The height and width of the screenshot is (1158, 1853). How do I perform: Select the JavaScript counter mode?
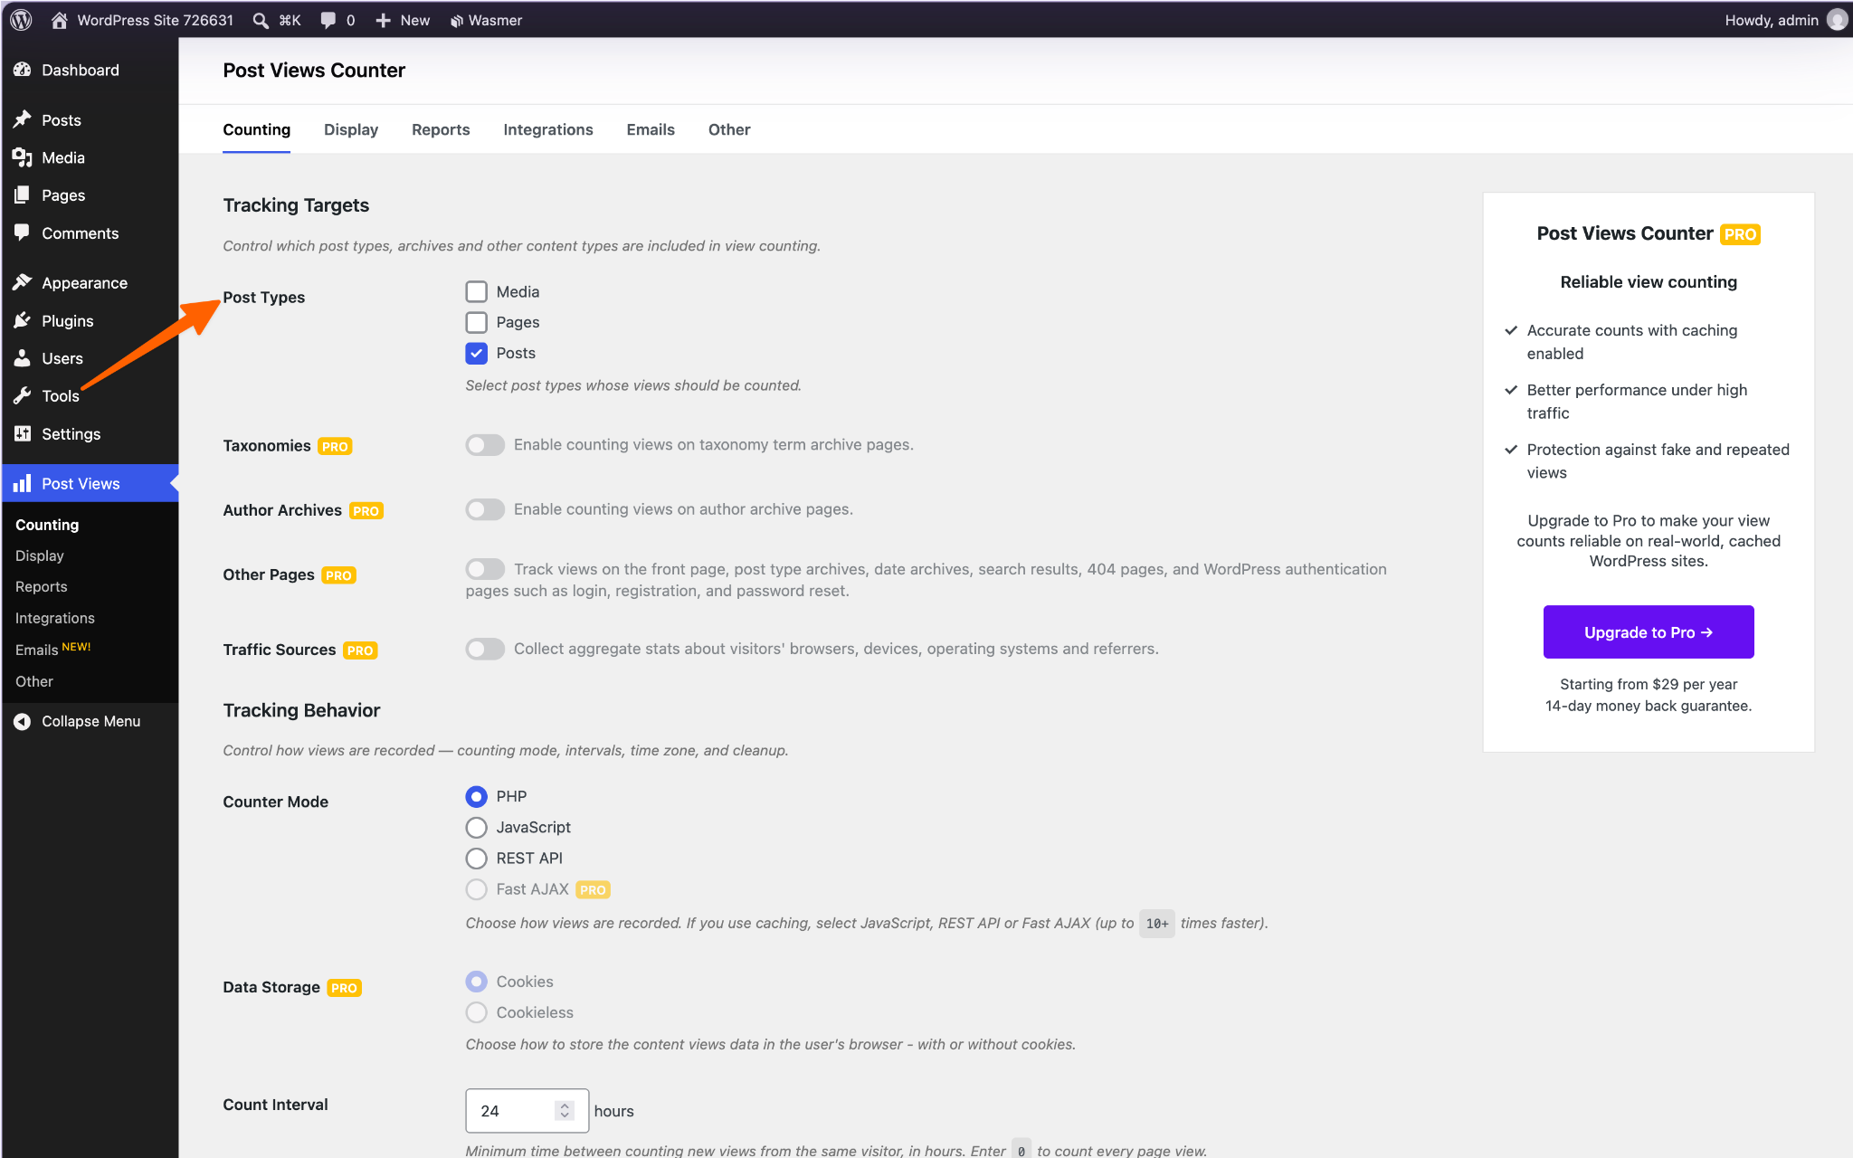click(x=476, y=827)
